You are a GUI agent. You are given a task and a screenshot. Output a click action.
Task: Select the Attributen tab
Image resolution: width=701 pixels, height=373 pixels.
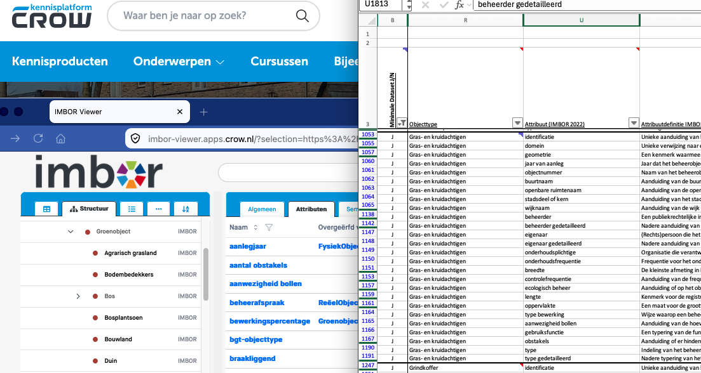tap(311, 209)
